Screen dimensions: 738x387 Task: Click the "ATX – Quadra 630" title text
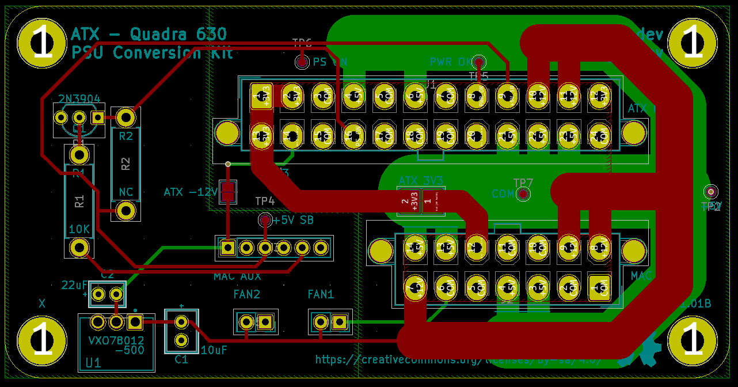(x=149, y=34)
